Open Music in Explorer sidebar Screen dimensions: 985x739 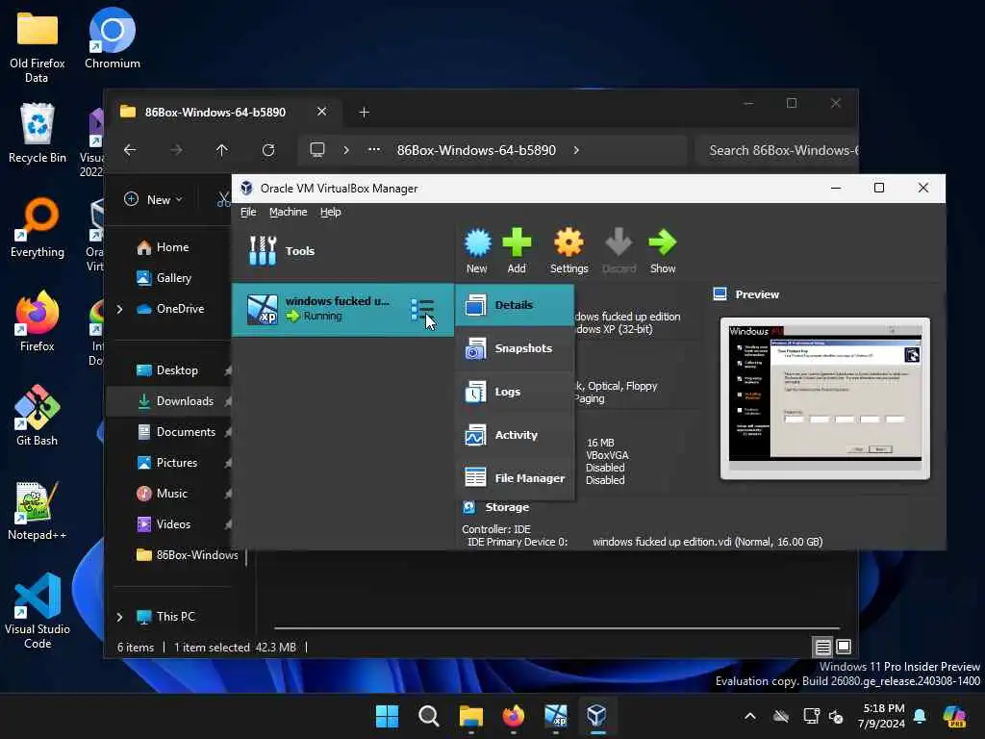[x=163, y=494]
